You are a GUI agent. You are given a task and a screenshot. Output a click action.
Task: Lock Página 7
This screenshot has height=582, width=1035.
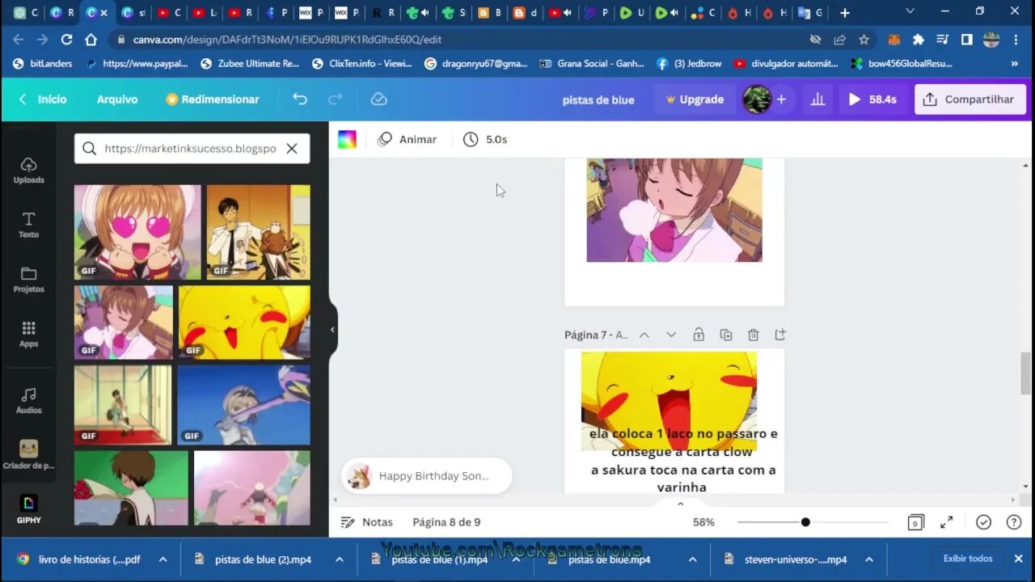[699, 335]
